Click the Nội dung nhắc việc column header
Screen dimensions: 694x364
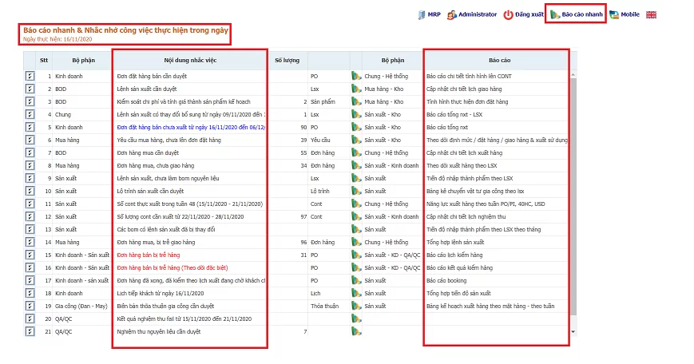189,60
